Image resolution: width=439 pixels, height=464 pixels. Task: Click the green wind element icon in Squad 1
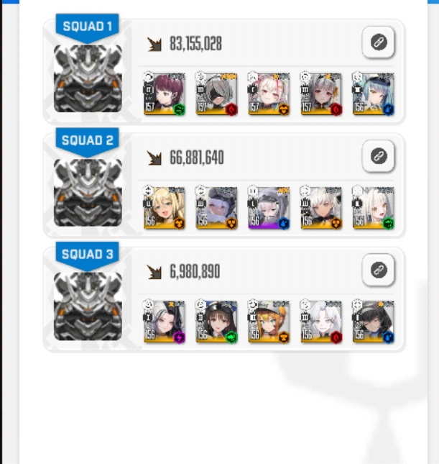pos(179,109)
